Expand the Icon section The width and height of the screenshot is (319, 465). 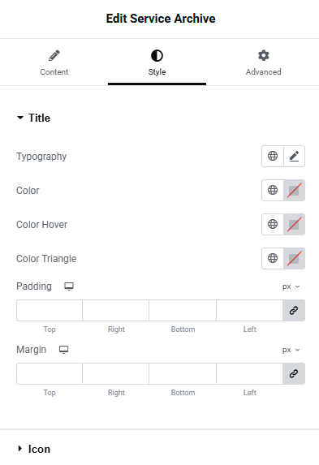point(33,449)
